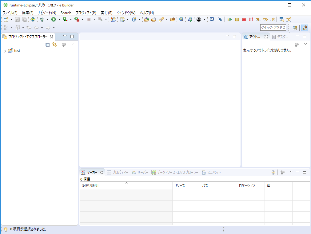Click the Drop to Frame icon
Viewport: 311px width, 234px height.
click(282, 19)
